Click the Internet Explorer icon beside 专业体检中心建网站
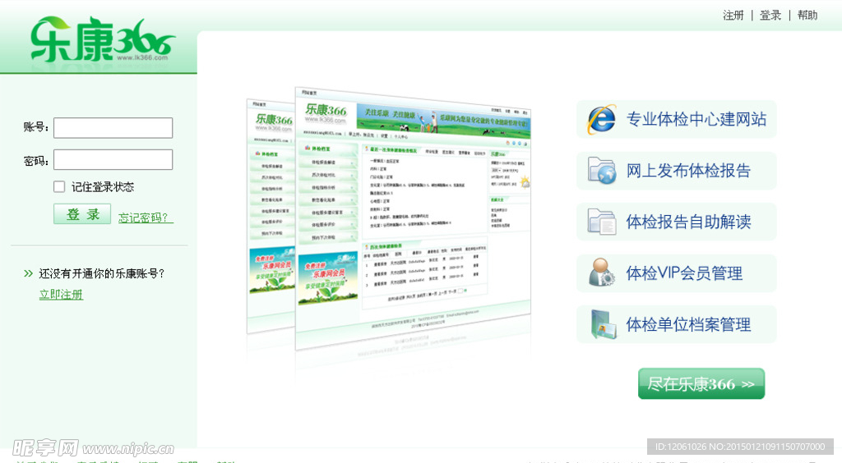This screenshot has height=463, width=842. 601,120
